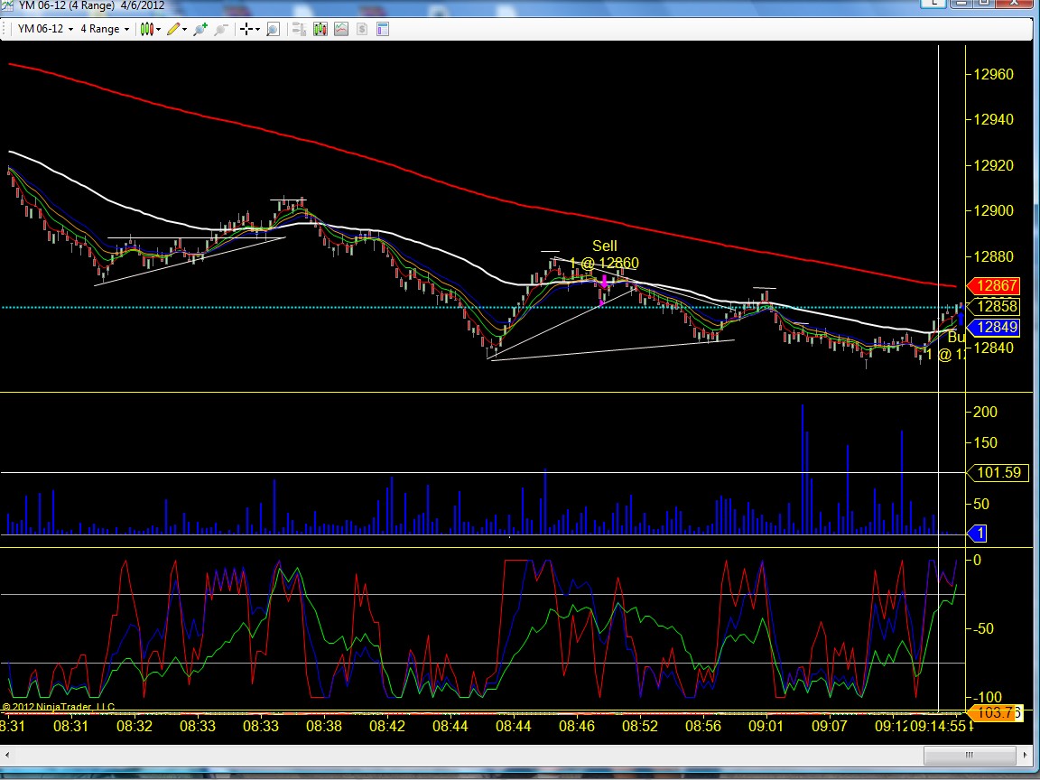Click the 12920 price axis label
The height and width of the screenshot is (780, 1040).
point(993,165)
